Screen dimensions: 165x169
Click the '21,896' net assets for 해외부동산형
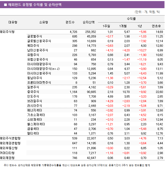pos(91,148)
